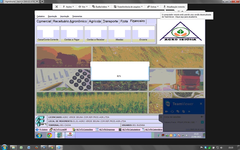This screenshot has height=150, width=240.
Task: Collapse TeamViewer side panel with arrow
Action: point(161,117)
